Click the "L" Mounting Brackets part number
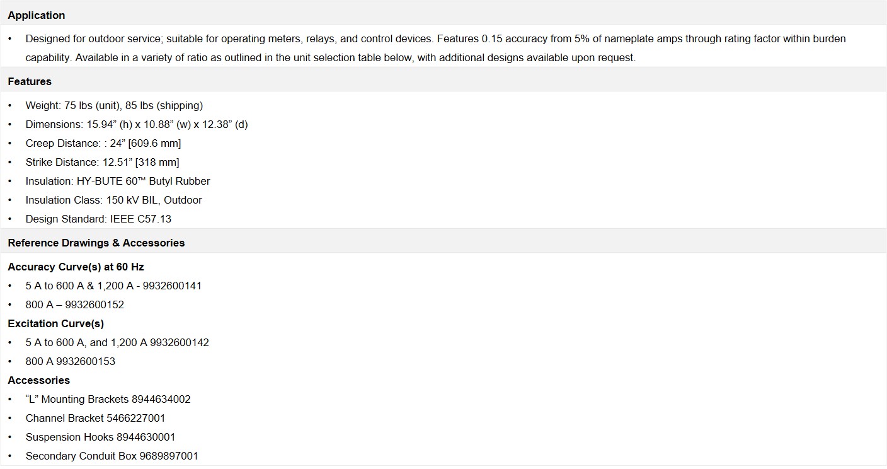887x469 pixels. pyautogui.click(x=161, y=399)
